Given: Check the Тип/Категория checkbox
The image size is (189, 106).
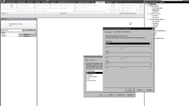Looking at the screenshot, I should (87, 77).
